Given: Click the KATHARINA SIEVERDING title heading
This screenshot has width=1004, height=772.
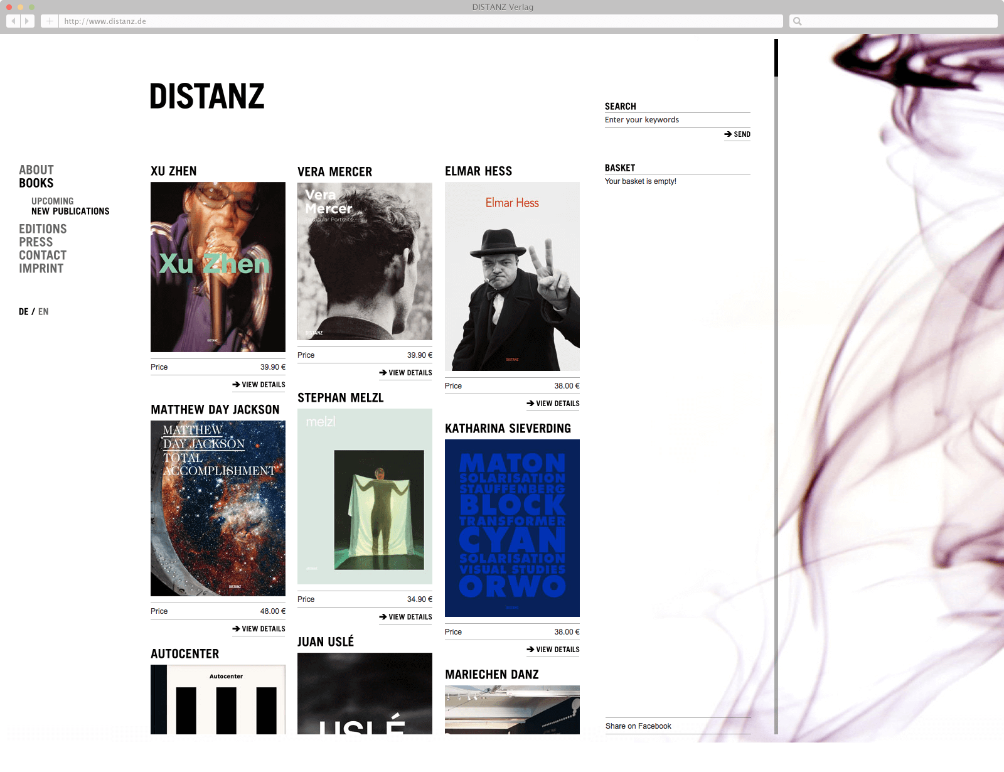Looking at the screenshot, I should pyautogui.click(x=508, y=428).
